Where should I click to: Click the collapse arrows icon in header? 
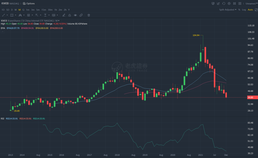[235, 4]
